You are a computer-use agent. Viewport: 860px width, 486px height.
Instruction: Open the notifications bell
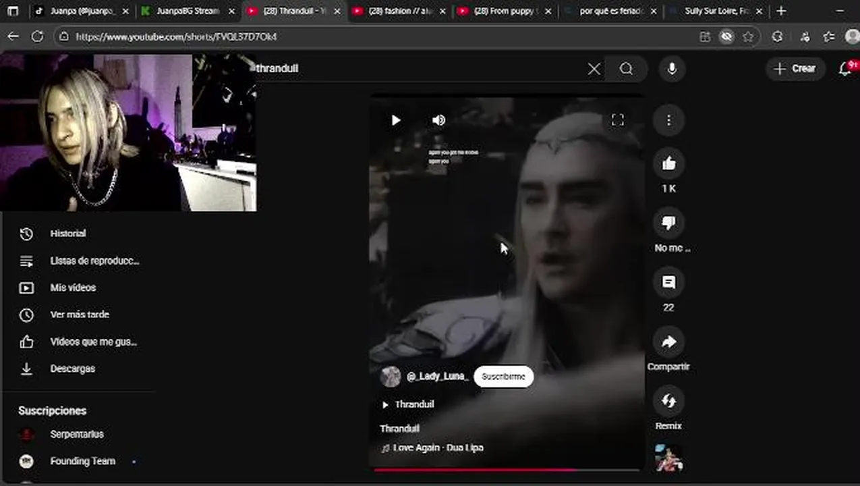tap(845, 69)
